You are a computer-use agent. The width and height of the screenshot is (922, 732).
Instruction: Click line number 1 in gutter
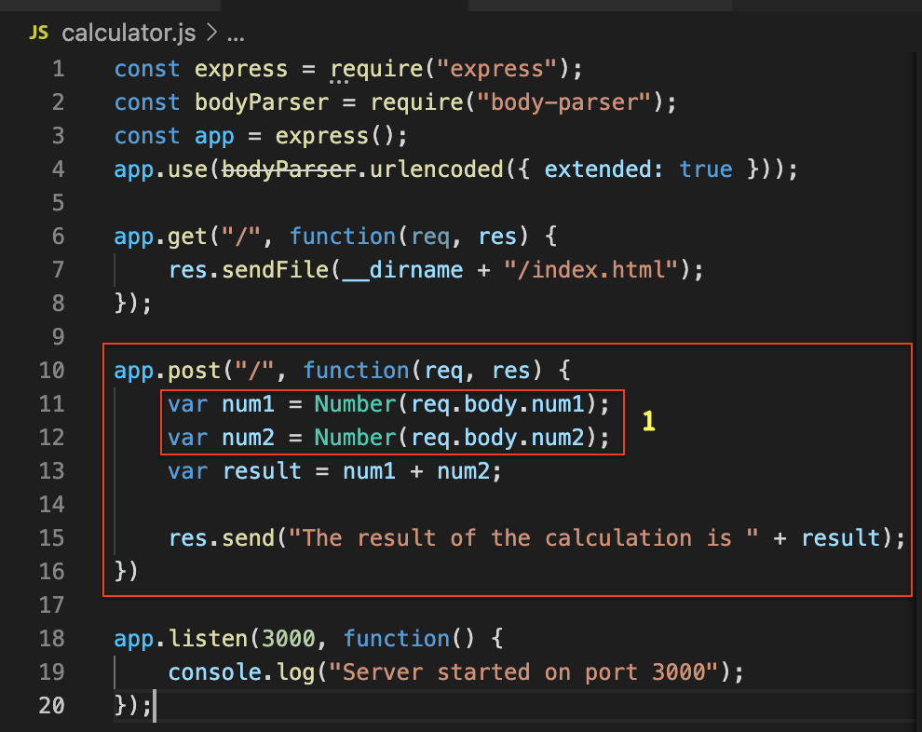point(59,69)
